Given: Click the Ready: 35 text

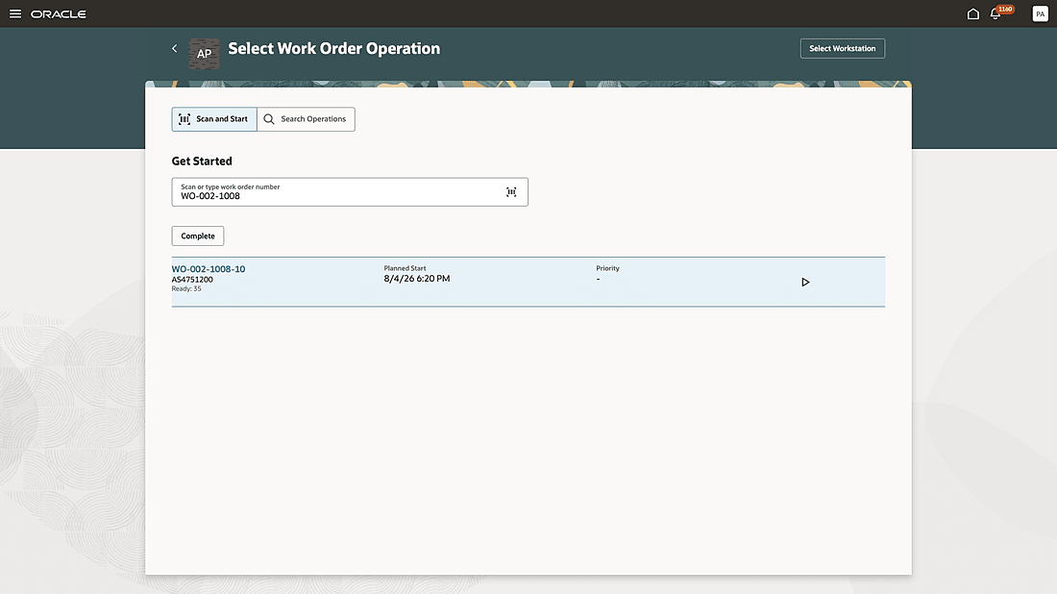Looking at the screenshot, I should [x=186, y=288].
